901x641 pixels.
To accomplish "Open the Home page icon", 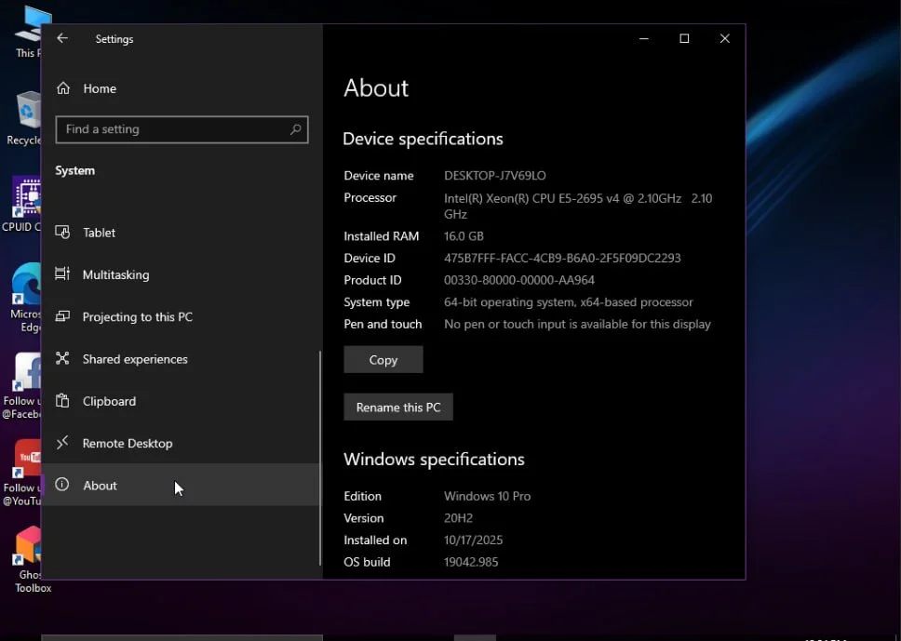I will [x=63, y=88].
